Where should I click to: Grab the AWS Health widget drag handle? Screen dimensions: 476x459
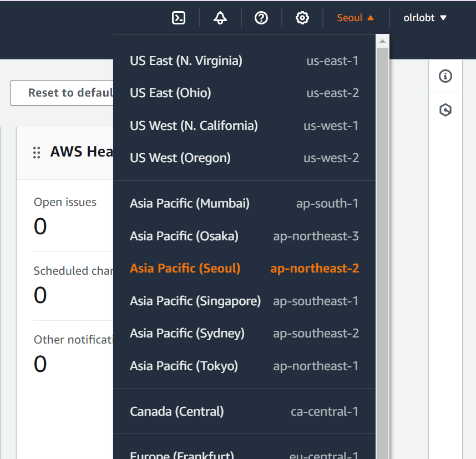tap(37, 153)
